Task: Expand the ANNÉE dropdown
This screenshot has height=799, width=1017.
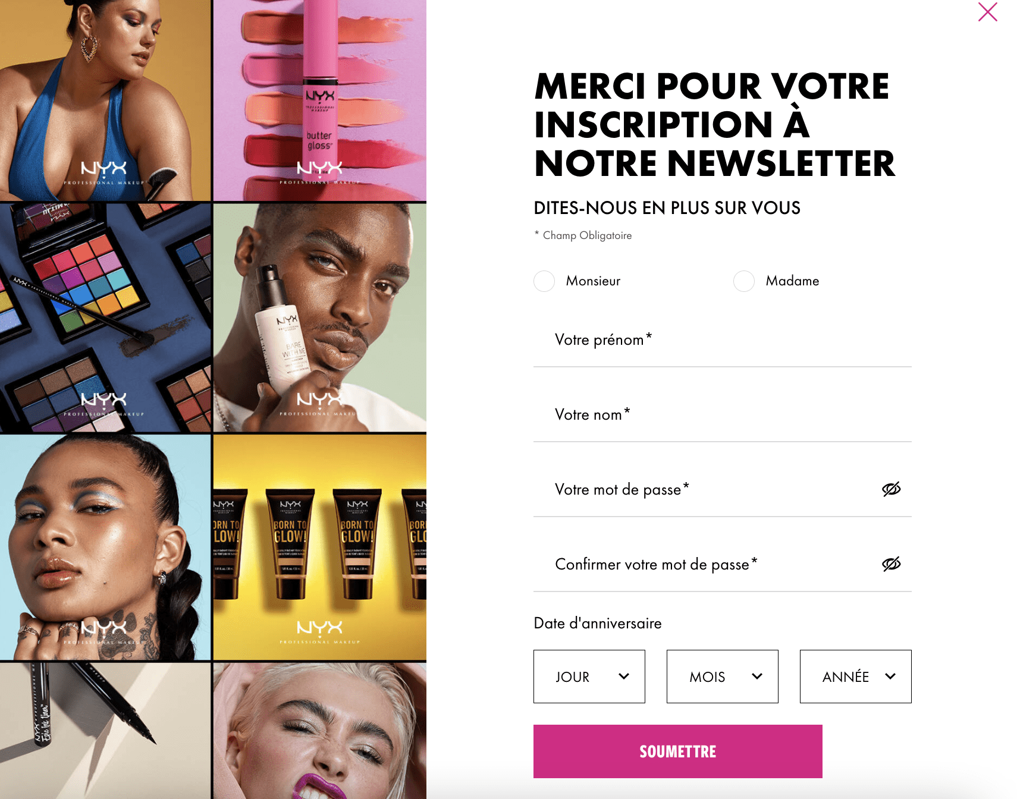Action: 856,677
